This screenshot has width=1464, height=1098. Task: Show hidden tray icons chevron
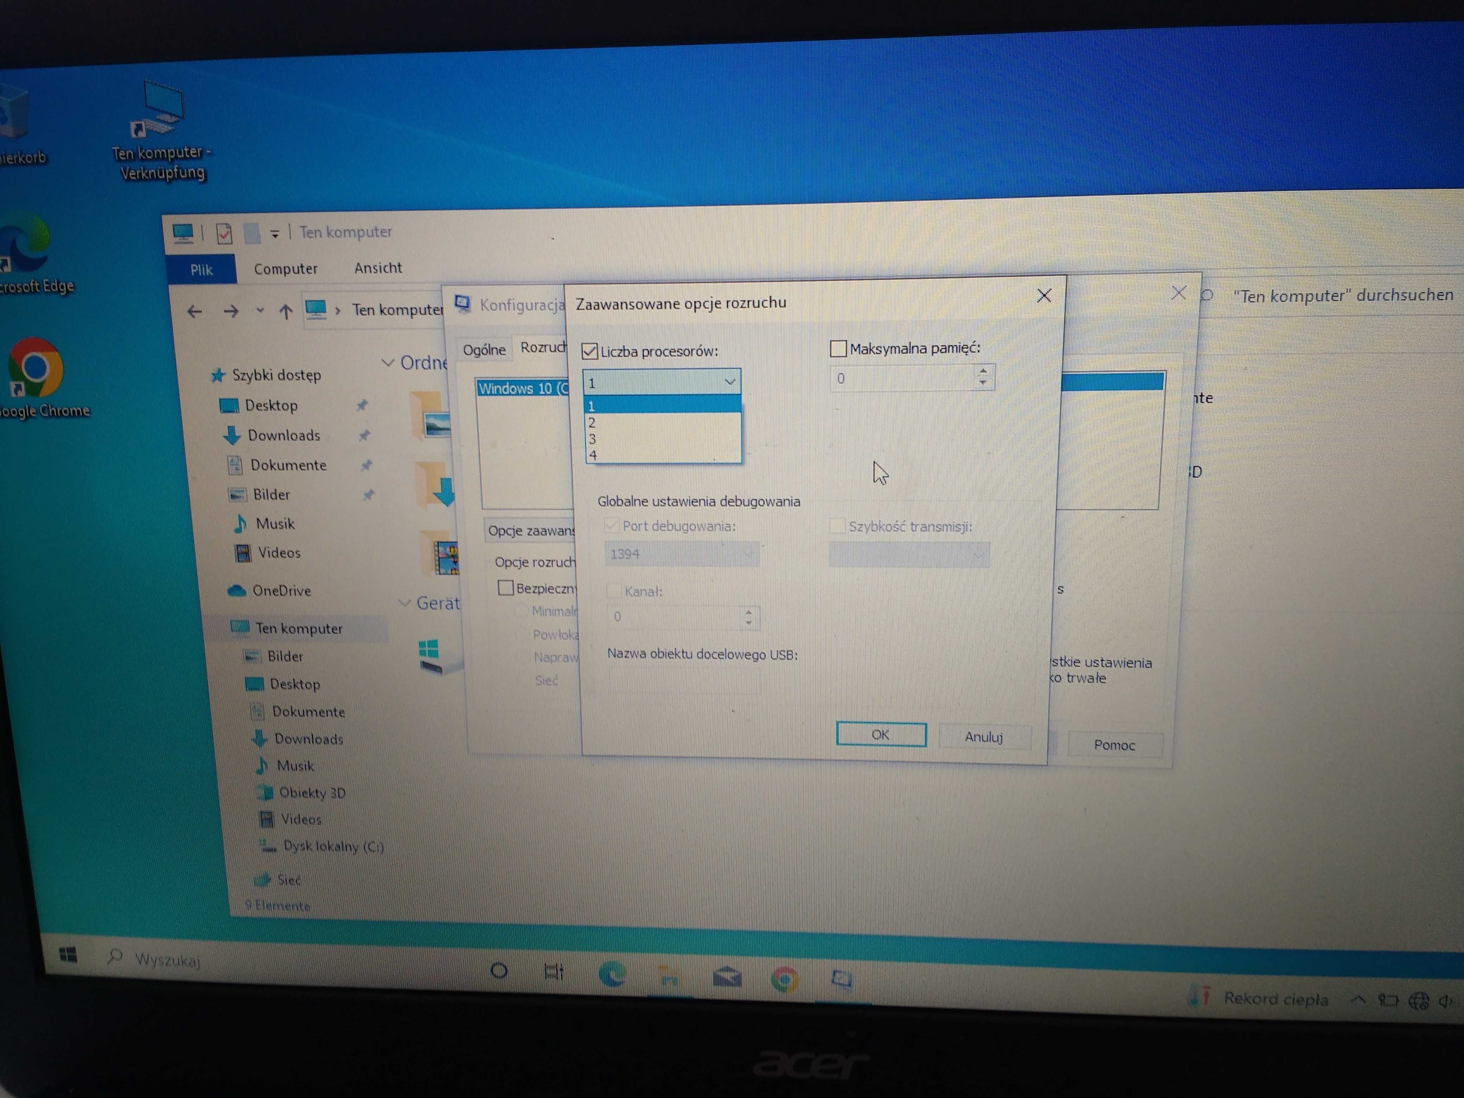pyautogui.click(x=1357, y=999)
